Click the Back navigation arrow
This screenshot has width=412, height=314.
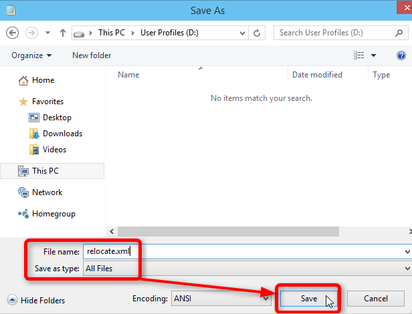click(x=12, y=32)
